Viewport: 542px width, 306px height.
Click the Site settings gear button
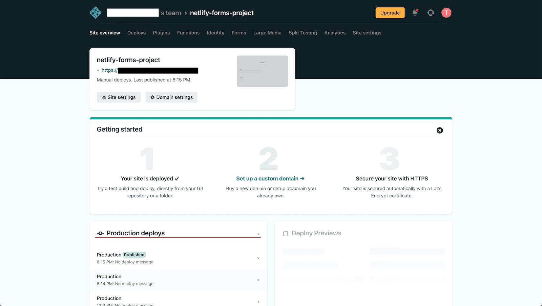pos(119,97)
